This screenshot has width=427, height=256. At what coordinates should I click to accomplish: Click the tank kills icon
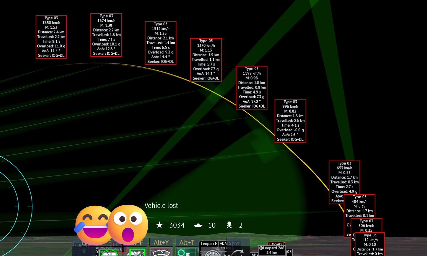(198, 225)
